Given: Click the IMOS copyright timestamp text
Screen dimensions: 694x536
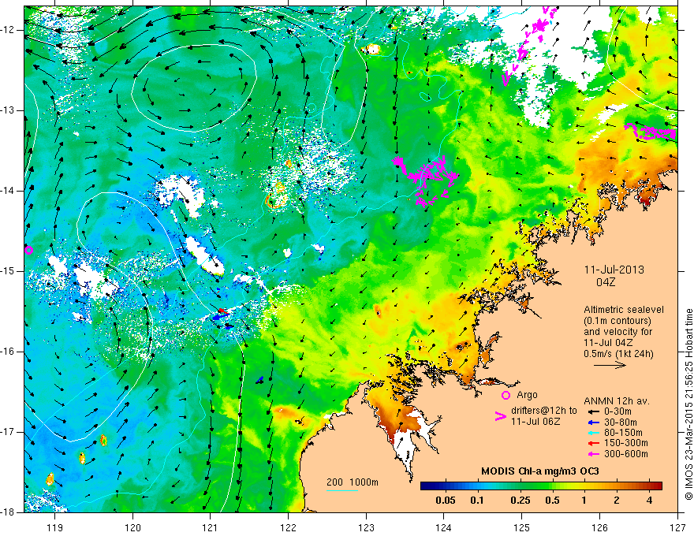Looking at the screenshot, I should tap(688, 404).
